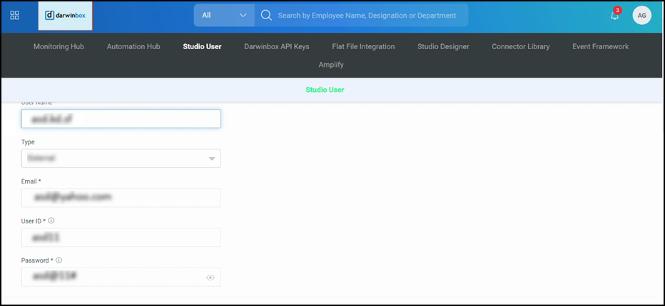Navigate to the Event Framework tab

(600, 47)
